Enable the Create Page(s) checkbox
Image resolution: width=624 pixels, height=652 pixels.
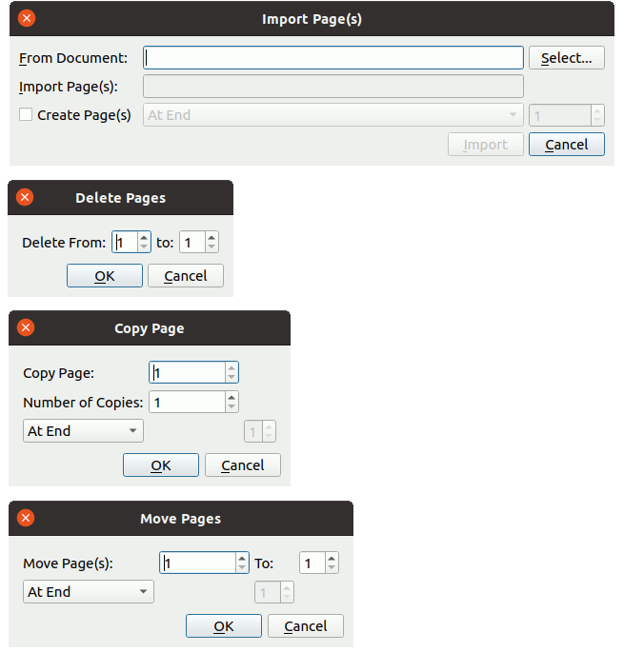click(26, 115)
